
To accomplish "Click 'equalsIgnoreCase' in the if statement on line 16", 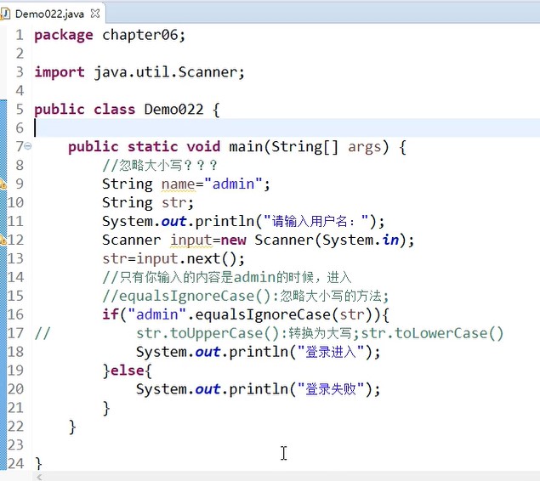I will (263, 314).
